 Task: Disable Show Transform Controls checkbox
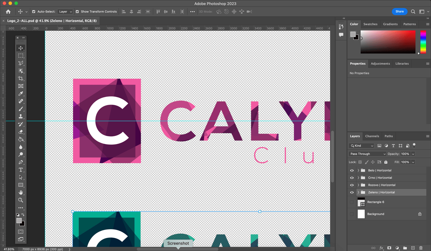coord(77,12)
